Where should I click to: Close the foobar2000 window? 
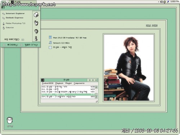coord(96,80)
